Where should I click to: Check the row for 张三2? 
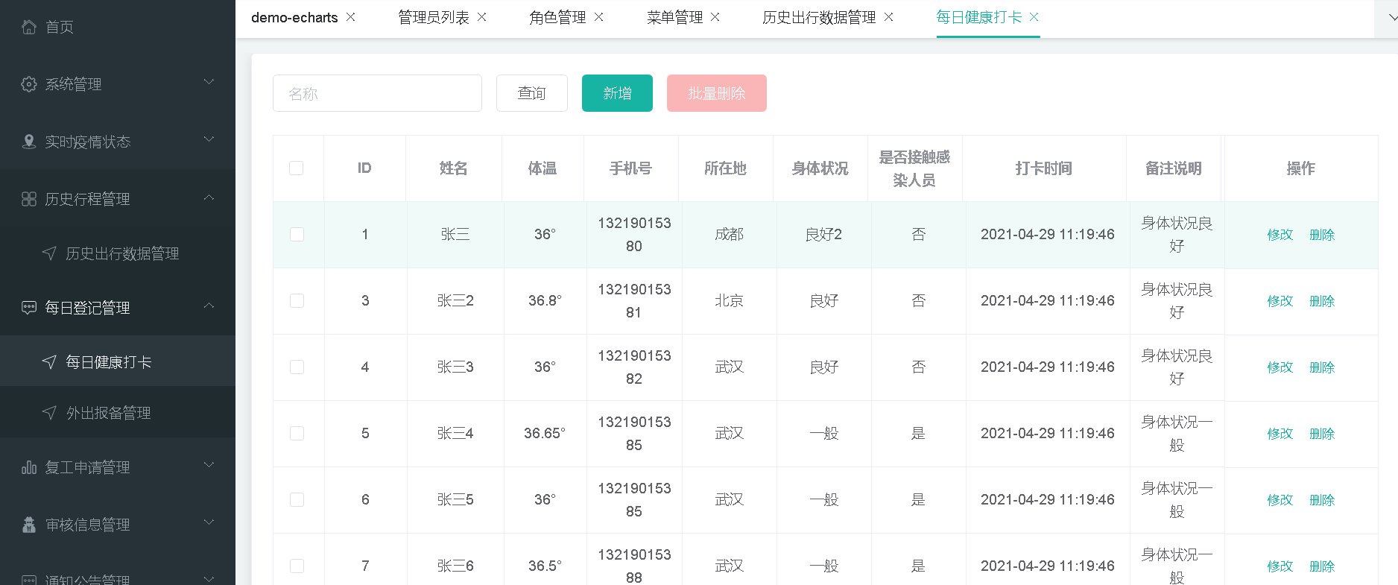click(297, 300)
